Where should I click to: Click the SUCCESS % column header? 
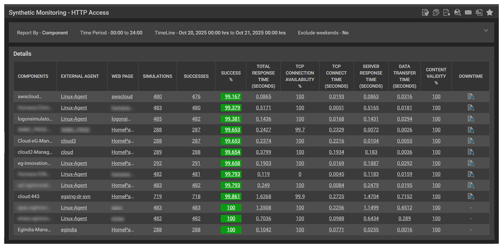click(231, 76)
